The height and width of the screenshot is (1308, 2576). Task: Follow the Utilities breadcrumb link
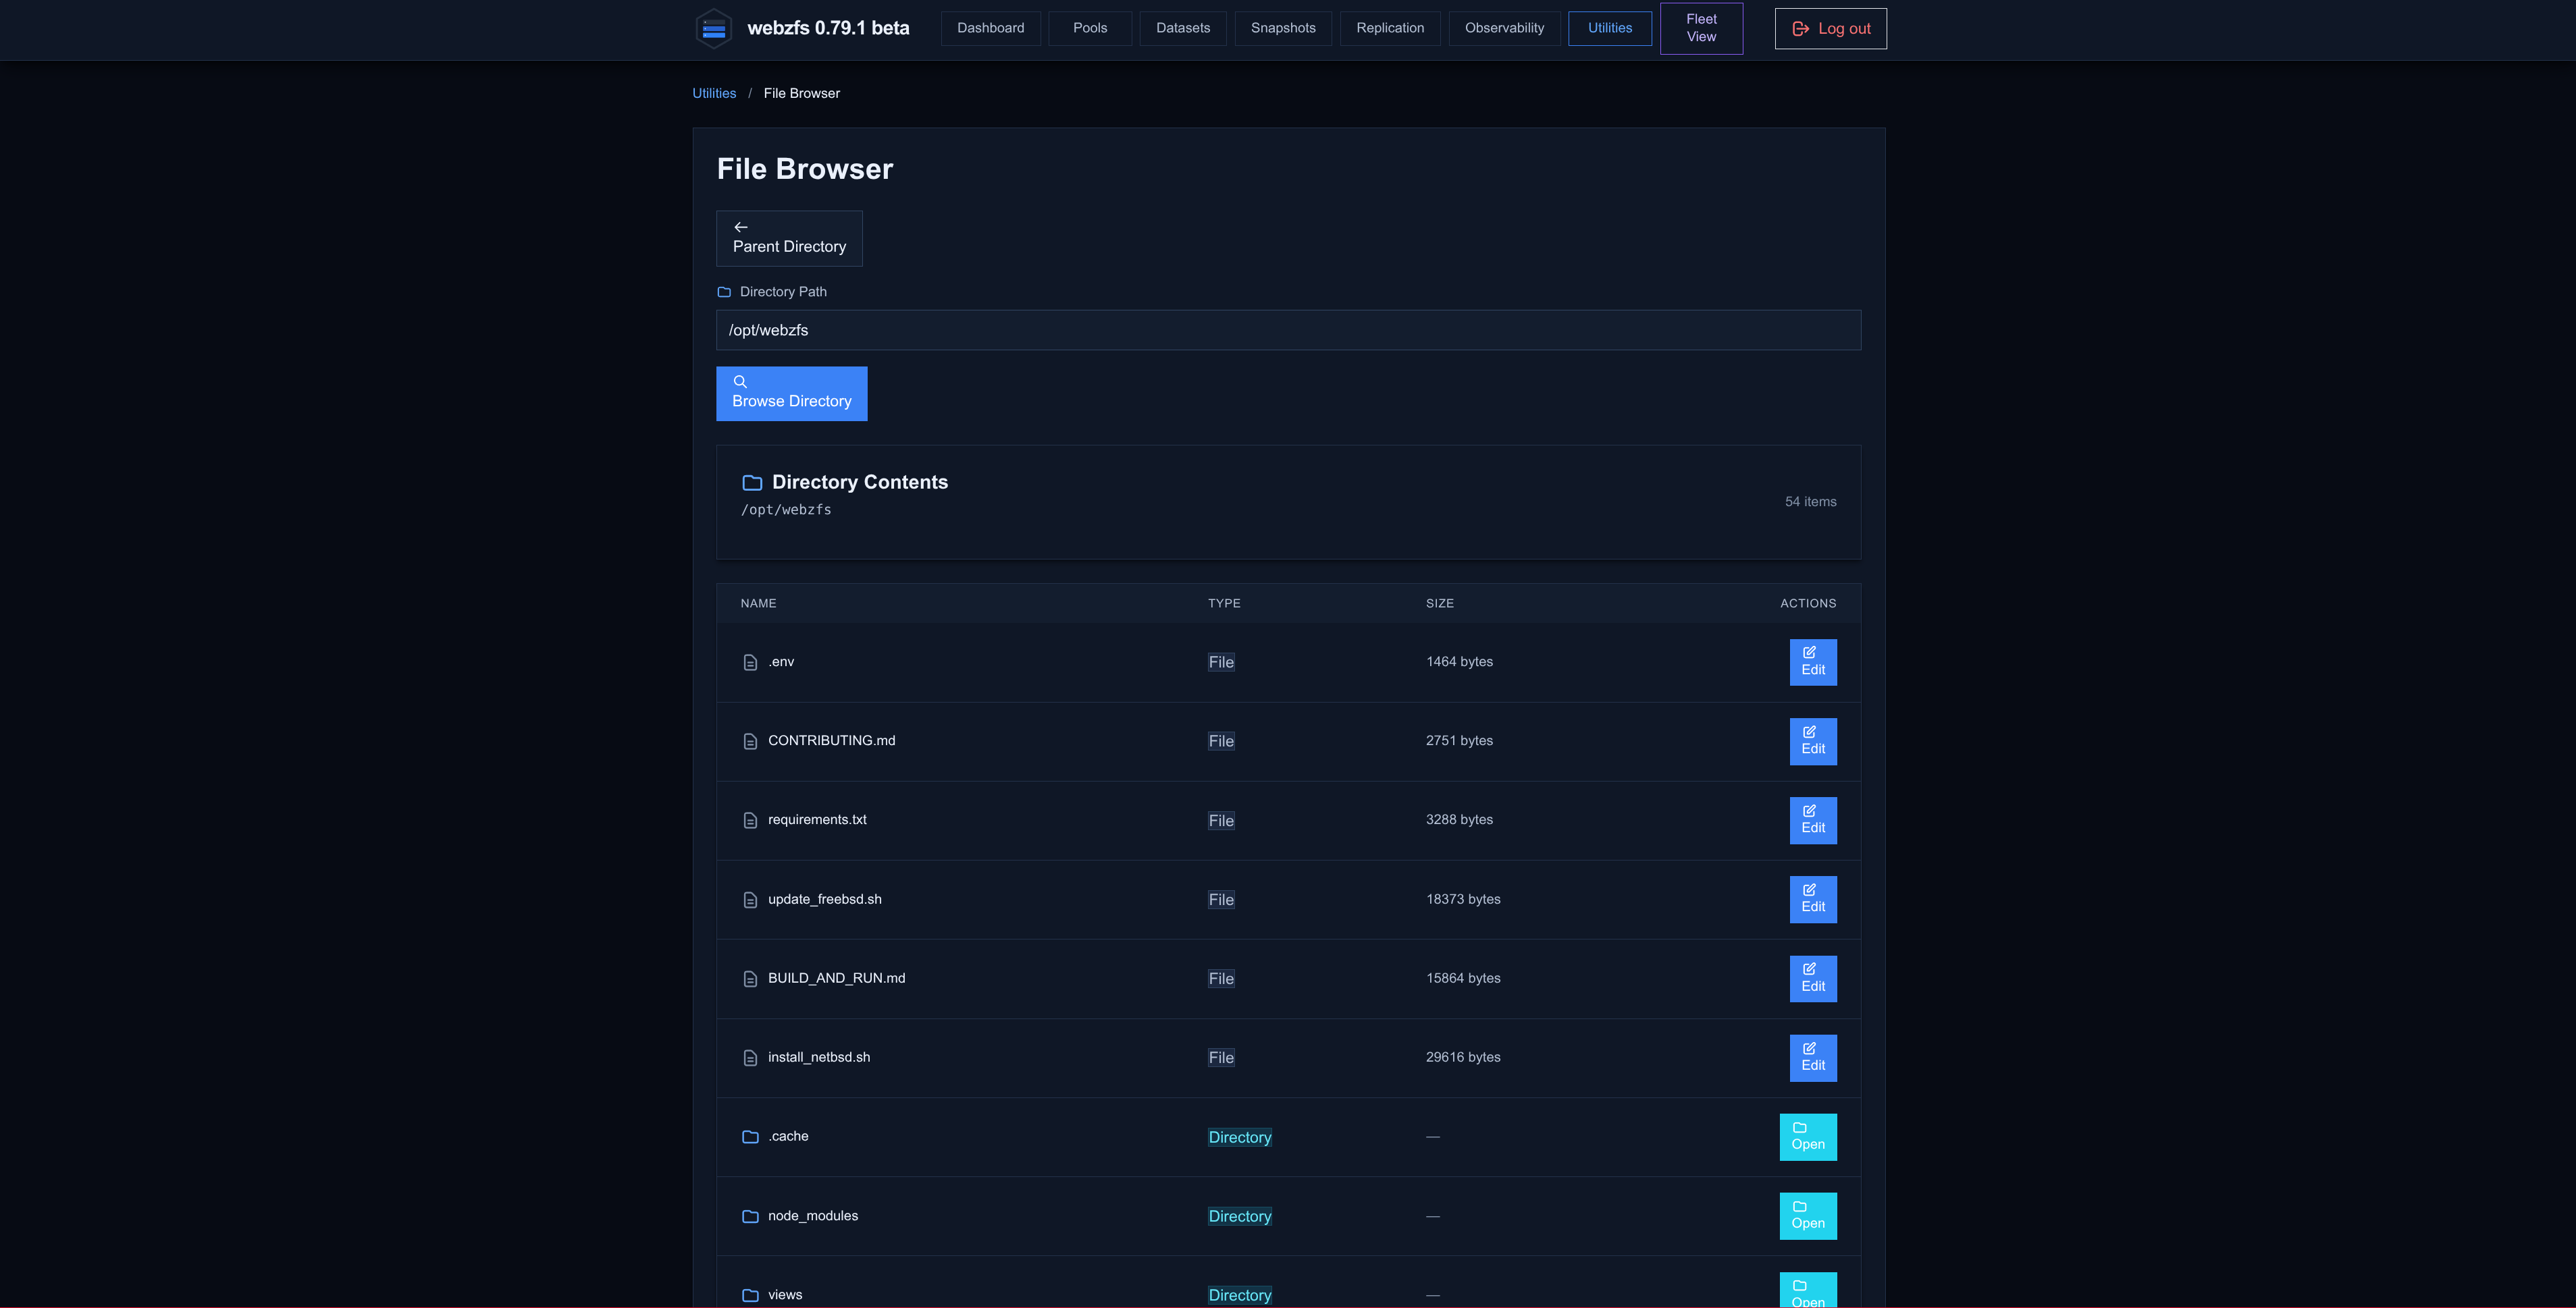point(714,94)
